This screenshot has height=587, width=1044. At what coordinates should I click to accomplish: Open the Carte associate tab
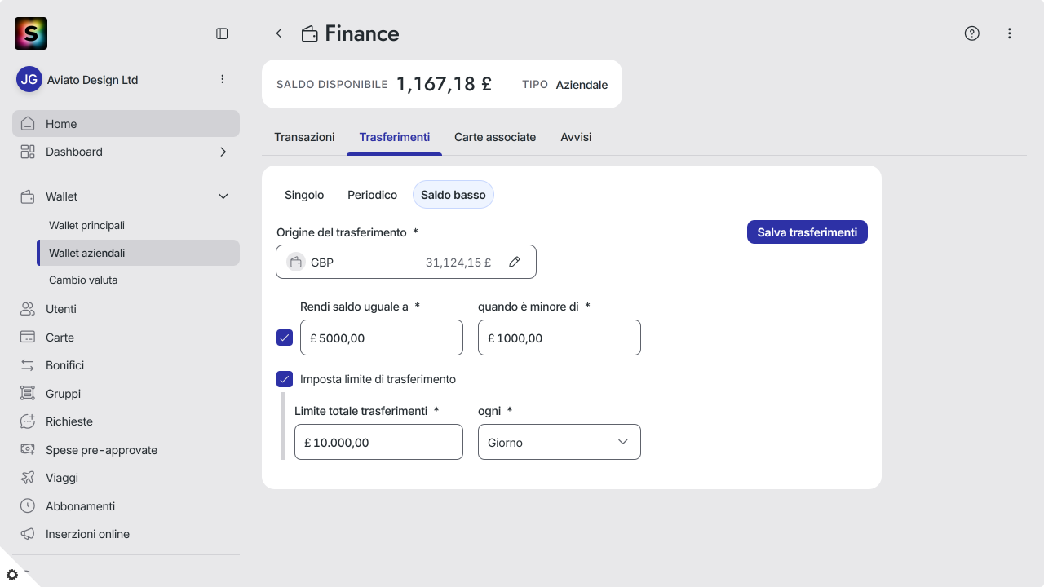point(495,137)
